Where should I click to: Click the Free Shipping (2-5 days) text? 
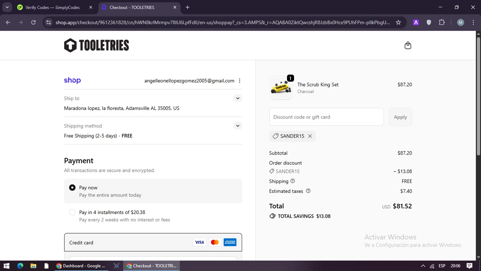click(x=90, y=136)
